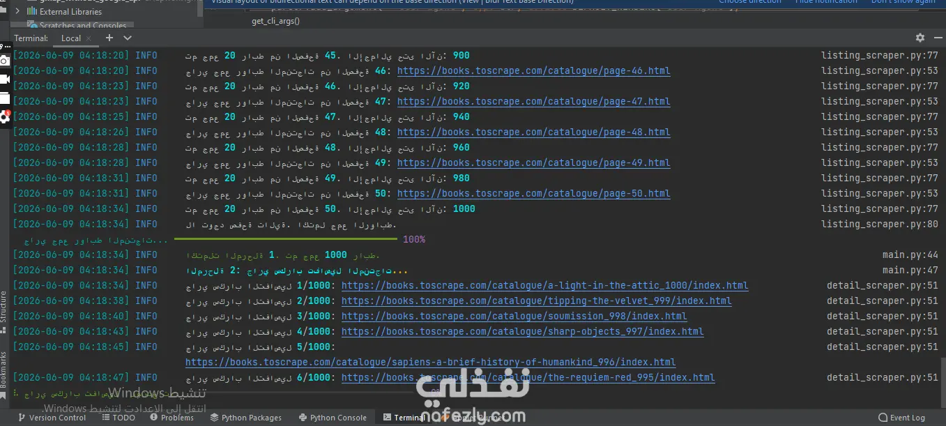Open the TODO tool window
This screenshot has width=946, height=426.
(x=119, y=418)
